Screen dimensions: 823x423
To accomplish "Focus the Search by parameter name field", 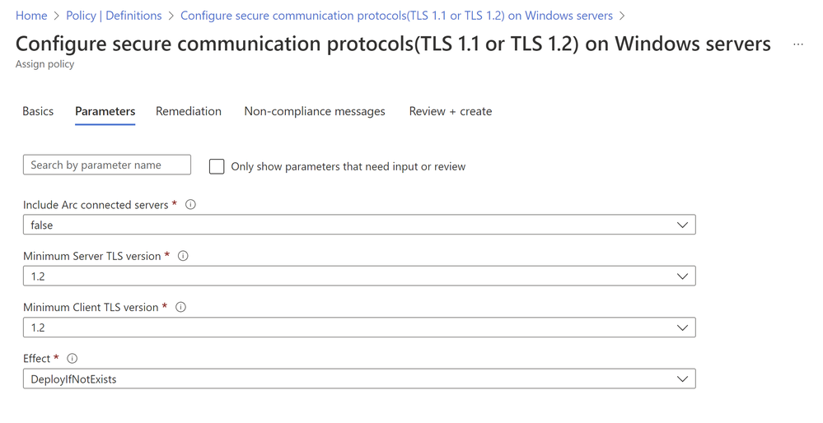I will coord(107,165).
